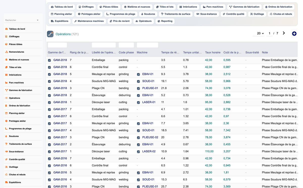This screenshot has height=188, width=303.
Task: Expand the Rechercher sidebar dropdown
Action: pos(38,20)
